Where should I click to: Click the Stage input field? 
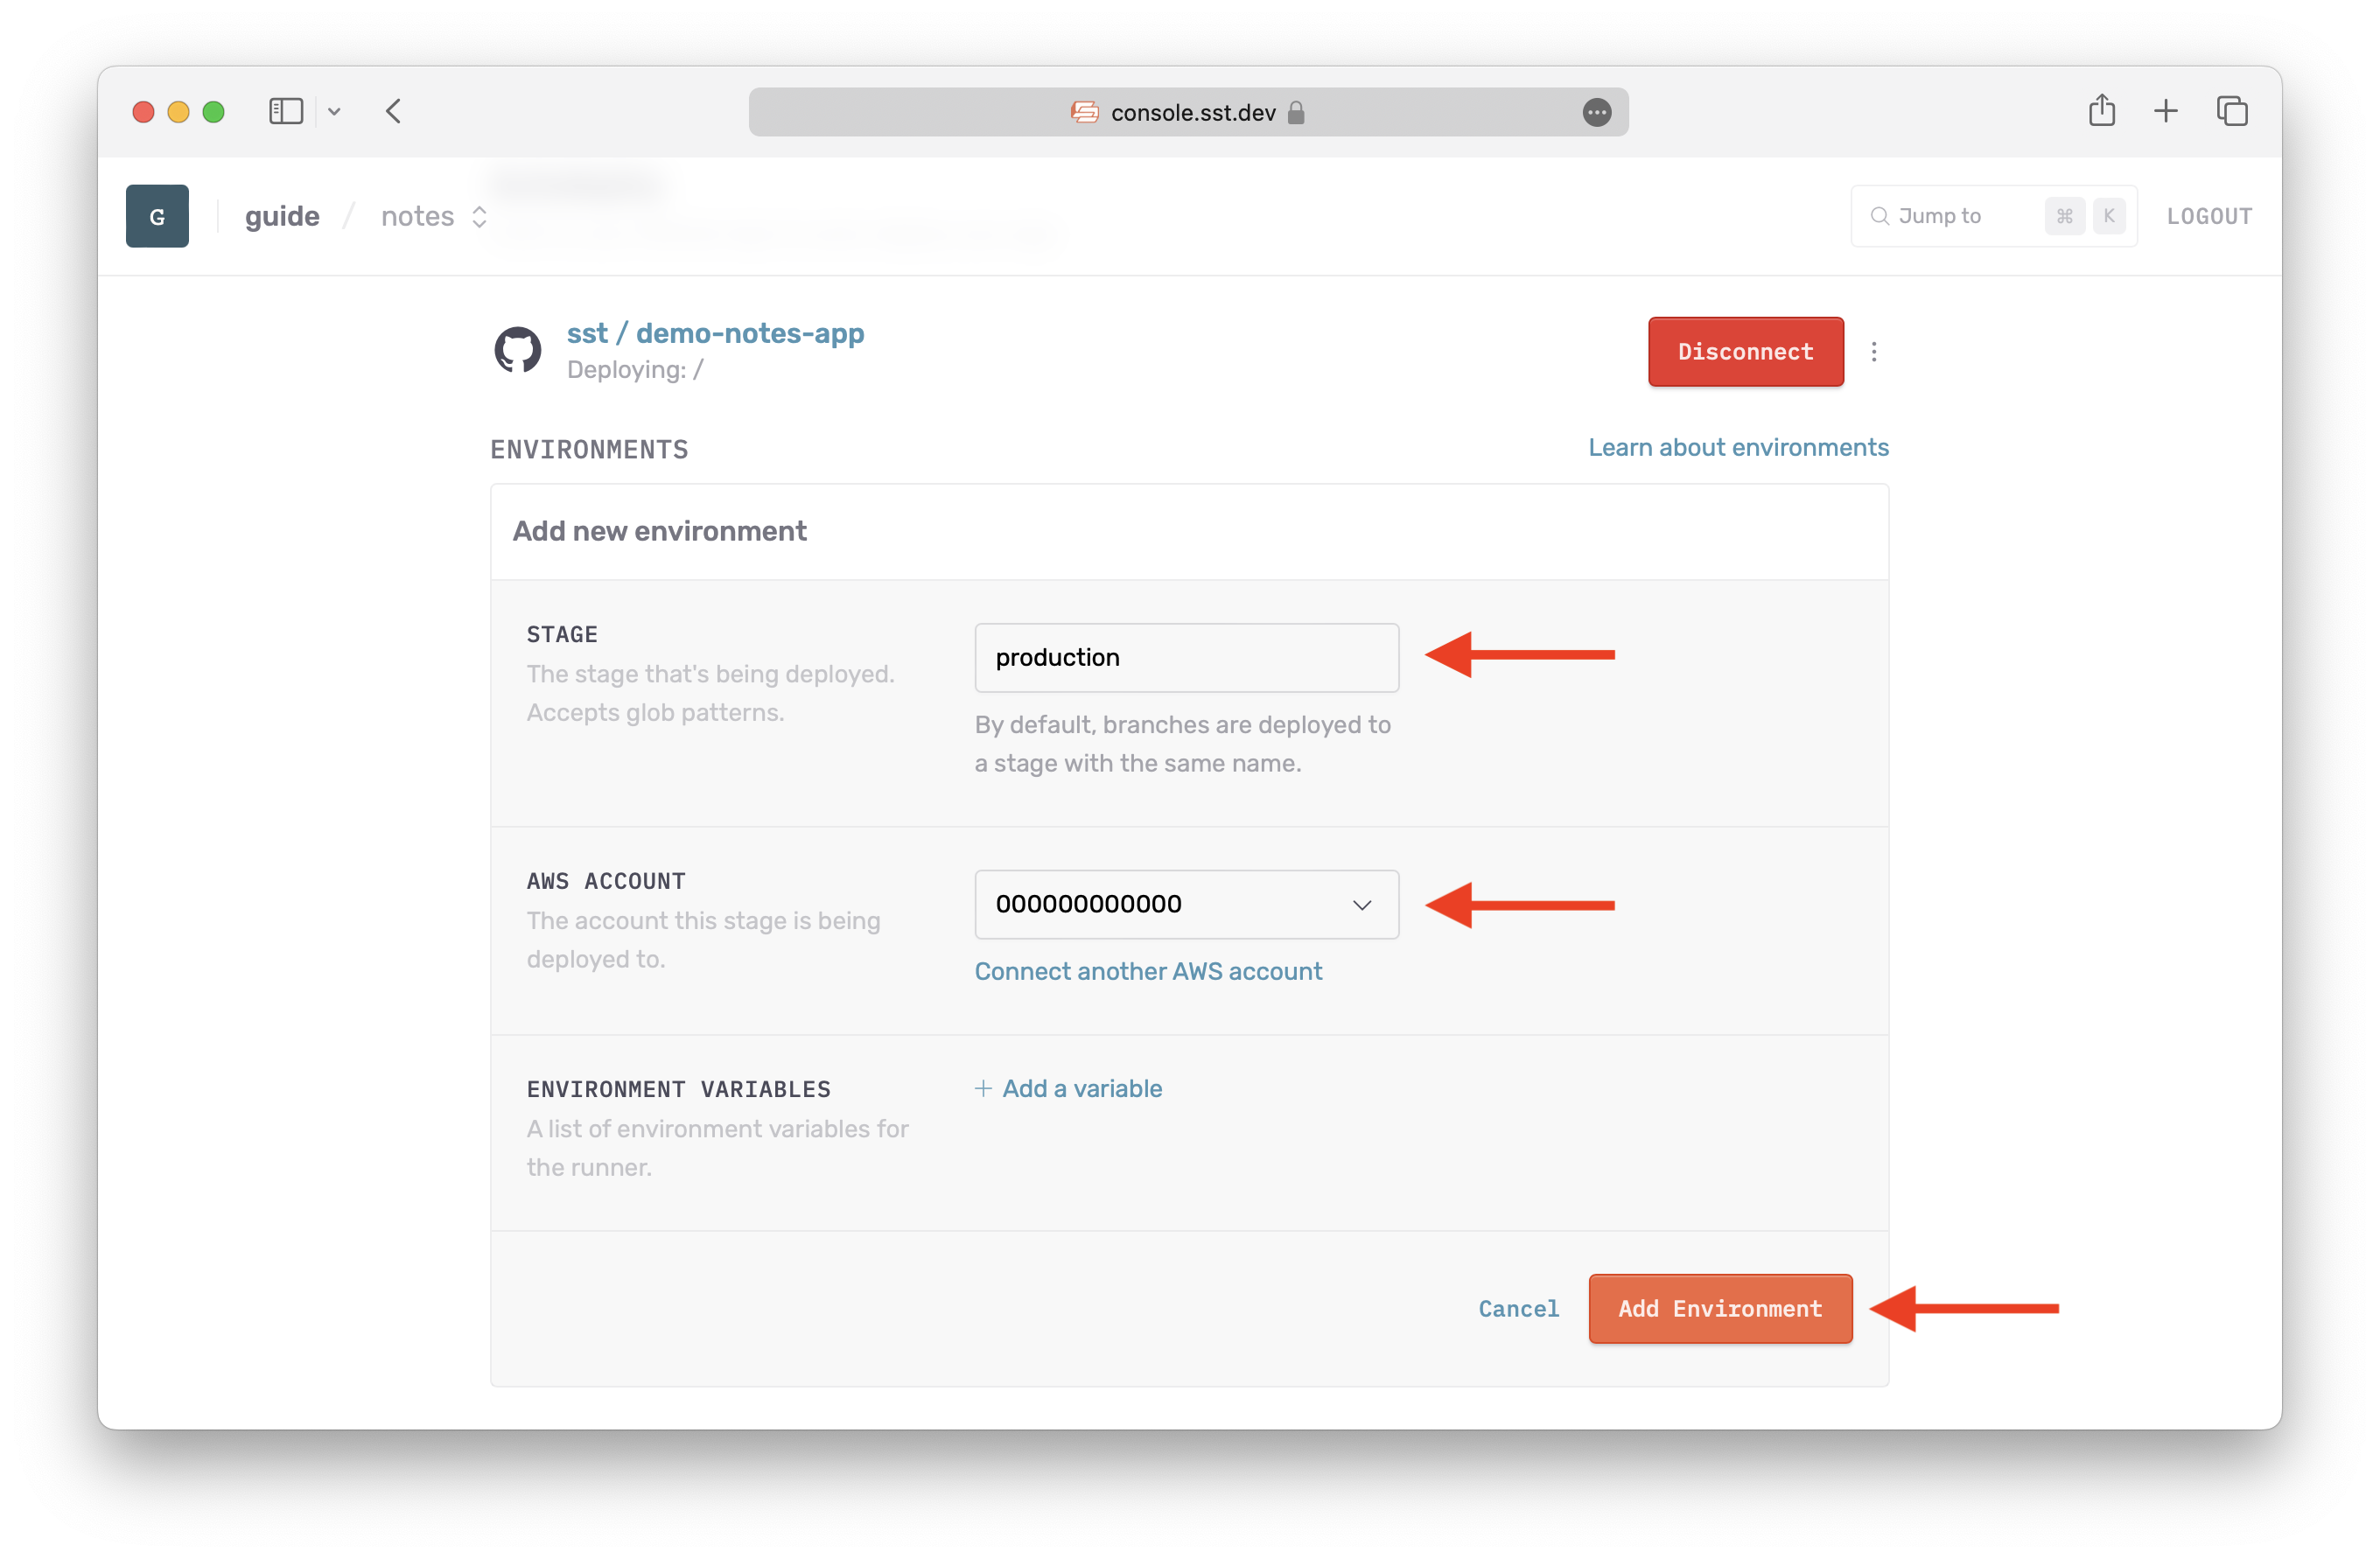click(x=1186, y=656)
